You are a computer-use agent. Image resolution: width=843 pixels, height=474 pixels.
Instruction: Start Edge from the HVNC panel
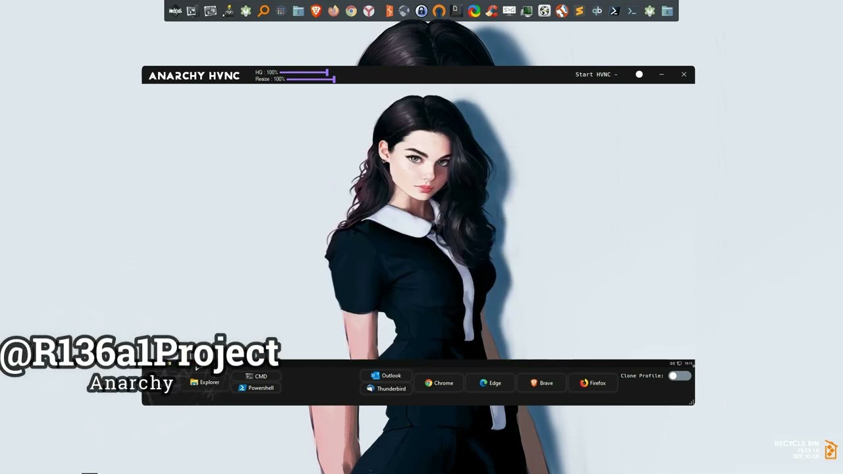[x=491, y=383]
